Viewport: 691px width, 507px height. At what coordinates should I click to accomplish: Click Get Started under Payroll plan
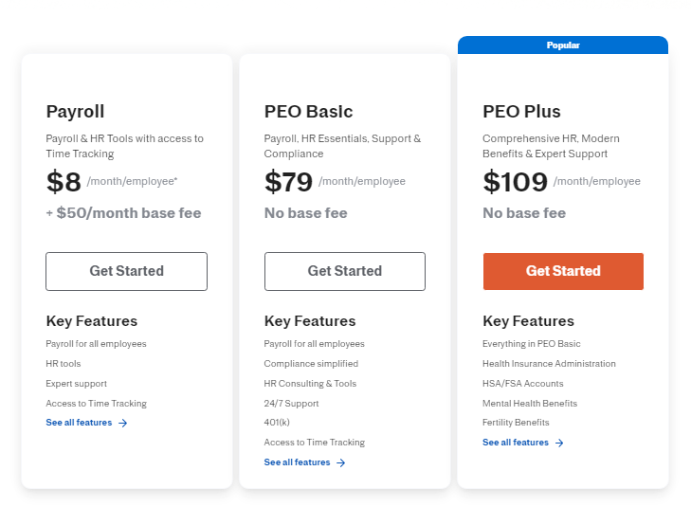click(x=126, y=271)
